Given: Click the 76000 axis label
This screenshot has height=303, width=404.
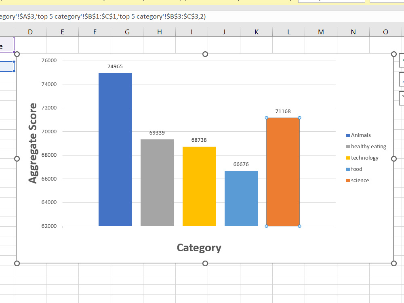Looking at the screenshot, I should tap(49, 61).
